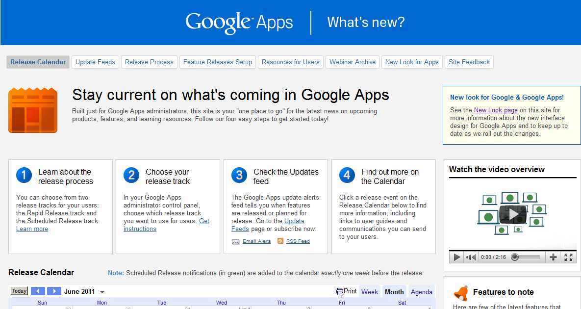Follow the Learn more link
This screenshot has height=309, width=581.
click(x=32, y=229)
